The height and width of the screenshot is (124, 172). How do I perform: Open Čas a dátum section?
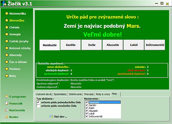pyautogui.click(x=18, y=62)
